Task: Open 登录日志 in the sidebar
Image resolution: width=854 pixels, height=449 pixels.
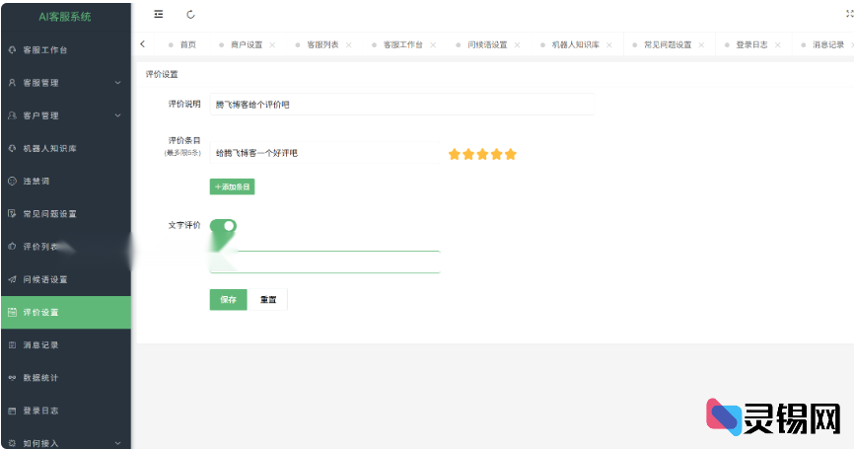Action: [x=65, y=411]
